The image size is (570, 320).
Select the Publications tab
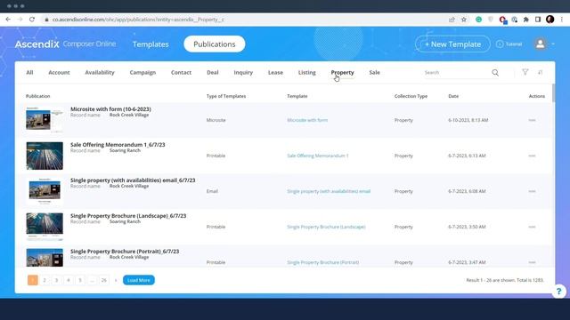[x=215, y=44]
